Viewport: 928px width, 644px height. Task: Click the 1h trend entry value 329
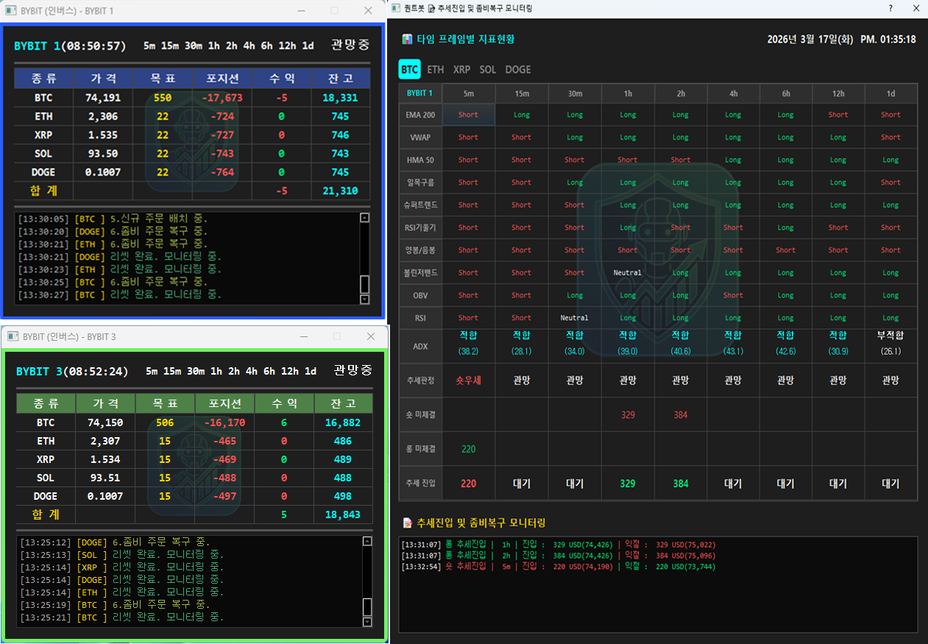(x=628, y=484)
